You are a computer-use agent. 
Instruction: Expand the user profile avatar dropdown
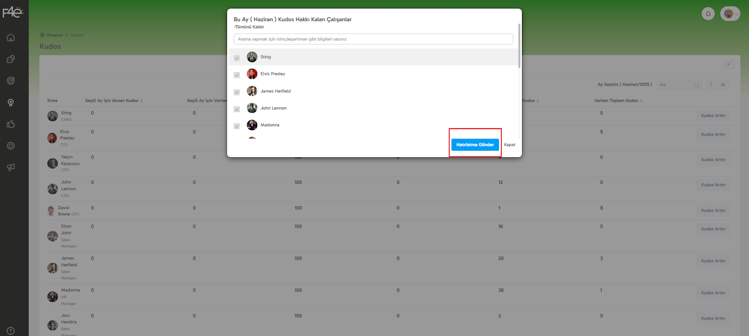point(730,14)
